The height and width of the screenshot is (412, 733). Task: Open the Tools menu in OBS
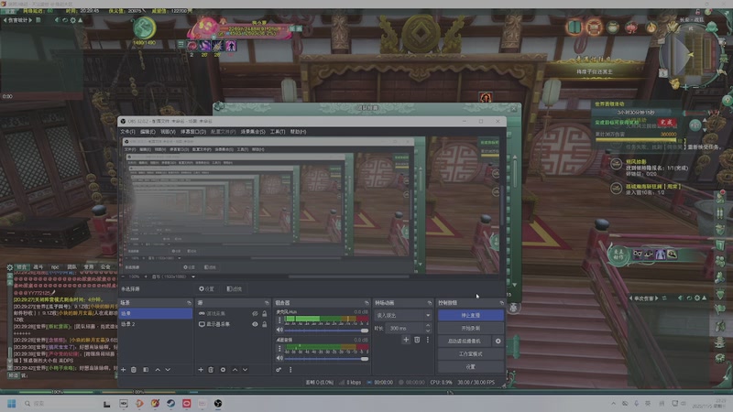tap(278, 132)
